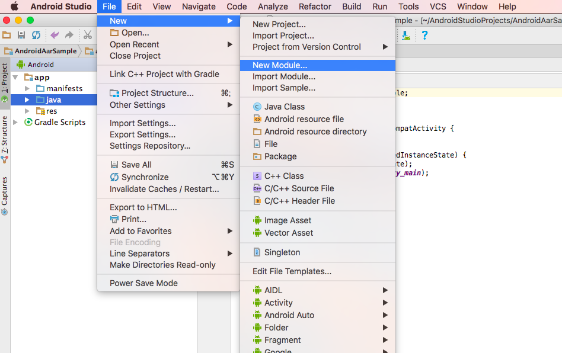
Task: Click AndroidAarSample breadcrumb
Action: coord(41,51)
